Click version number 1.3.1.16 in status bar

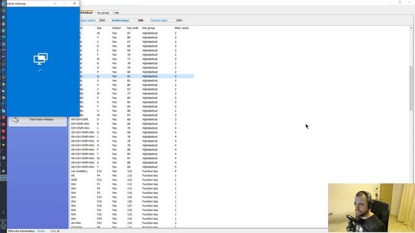tap(54, 231)
